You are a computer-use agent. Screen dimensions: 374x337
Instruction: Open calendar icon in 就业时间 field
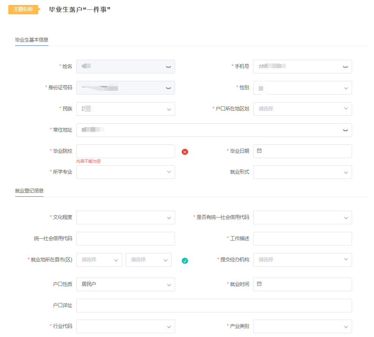(259, 284)
